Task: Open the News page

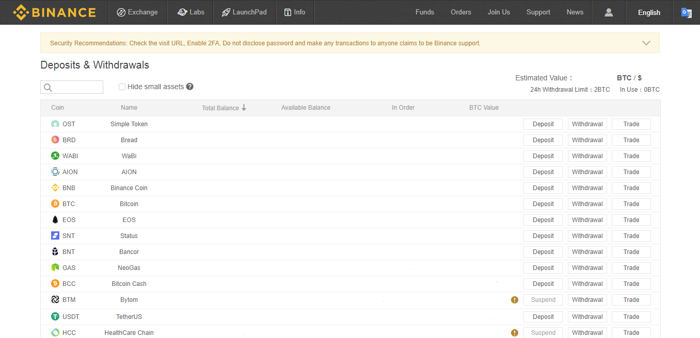Action: (575, 12)
